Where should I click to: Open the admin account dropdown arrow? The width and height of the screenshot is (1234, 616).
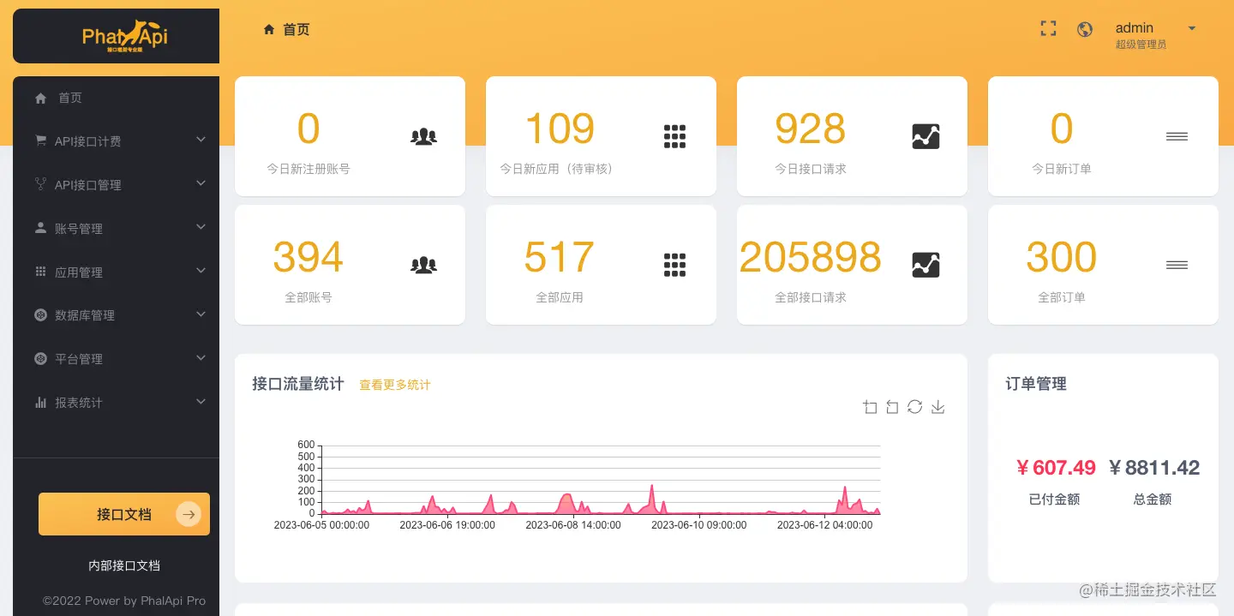click(1191, 28)
